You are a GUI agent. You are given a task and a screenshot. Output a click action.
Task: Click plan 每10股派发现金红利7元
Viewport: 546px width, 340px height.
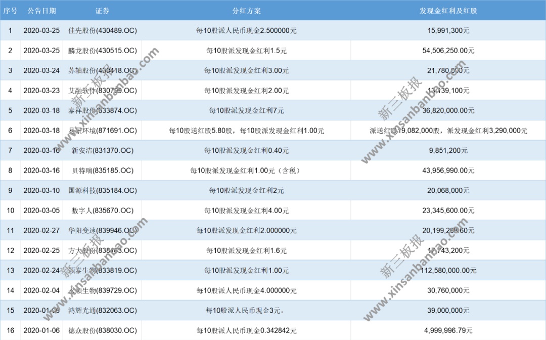click(247, 110)
